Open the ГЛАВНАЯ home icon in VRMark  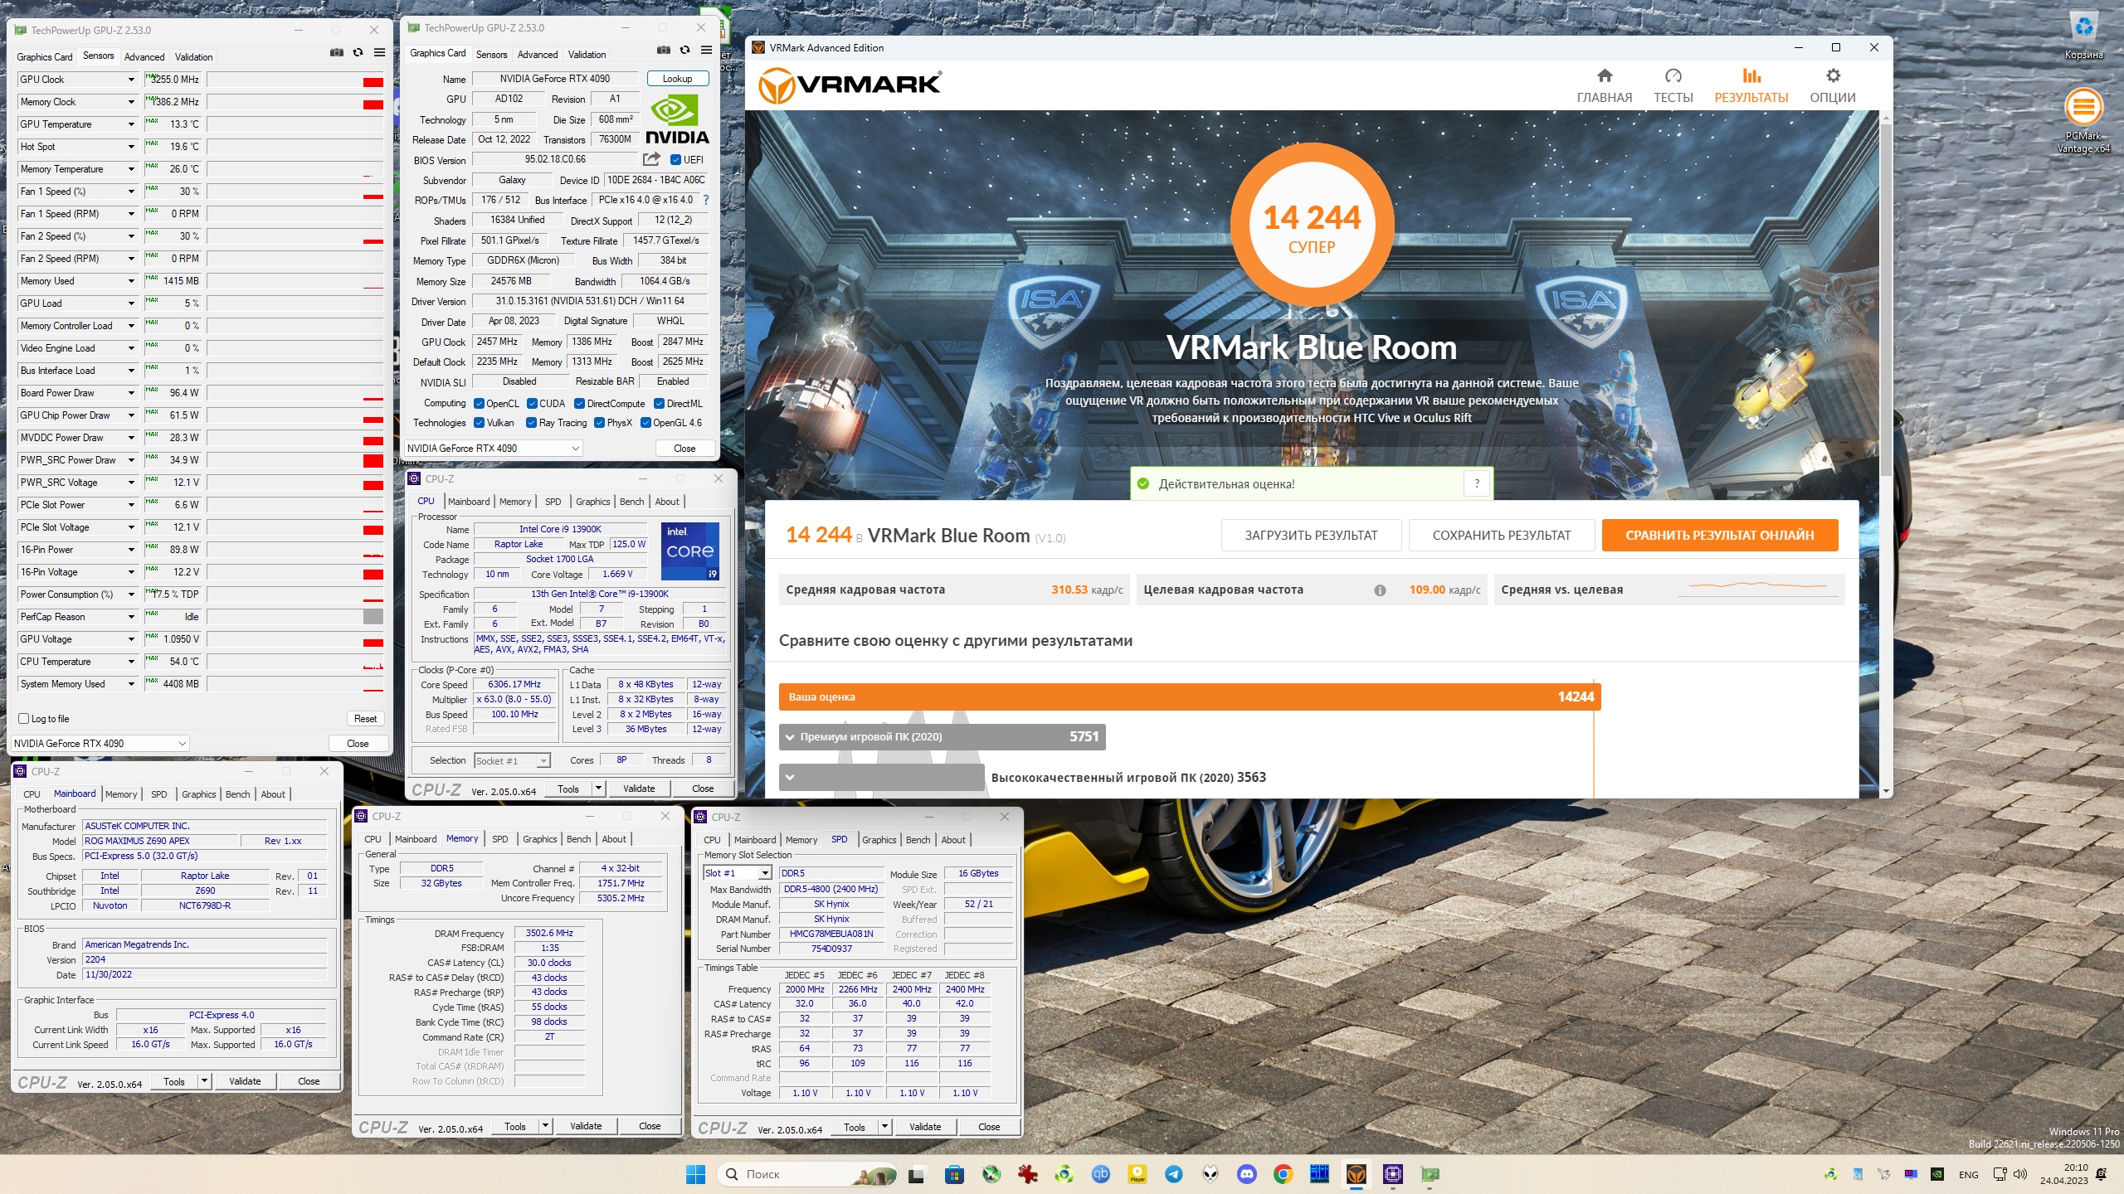pos(1604,76)
